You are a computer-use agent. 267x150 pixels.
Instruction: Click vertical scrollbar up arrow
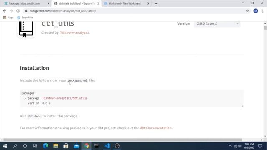(x=265, y=23)
